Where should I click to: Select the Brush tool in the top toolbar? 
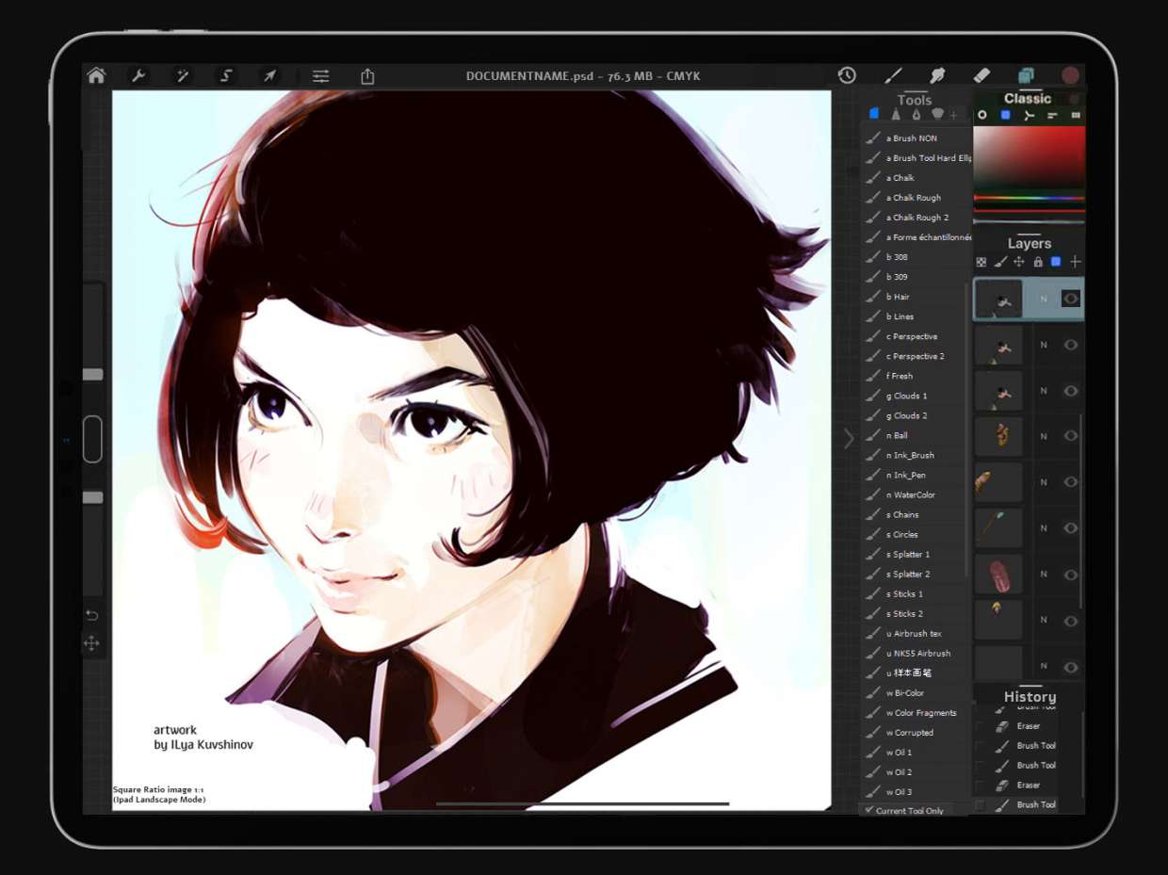tap(893, 74)
